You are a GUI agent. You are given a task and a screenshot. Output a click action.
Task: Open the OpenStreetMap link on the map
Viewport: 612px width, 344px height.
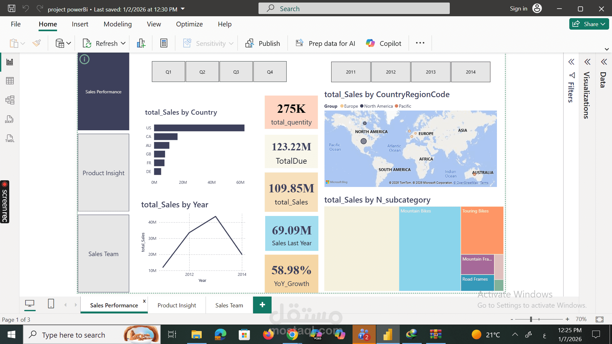coord(467,183)
